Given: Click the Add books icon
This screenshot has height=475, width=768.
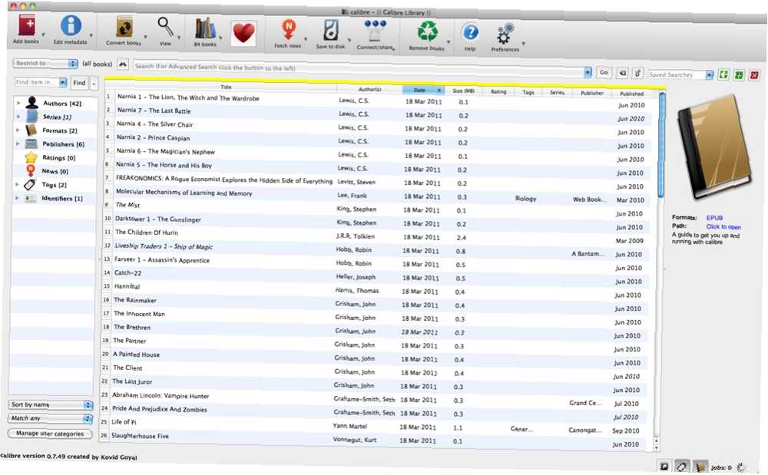Looking at the screenshot, I should click(26, 25).
